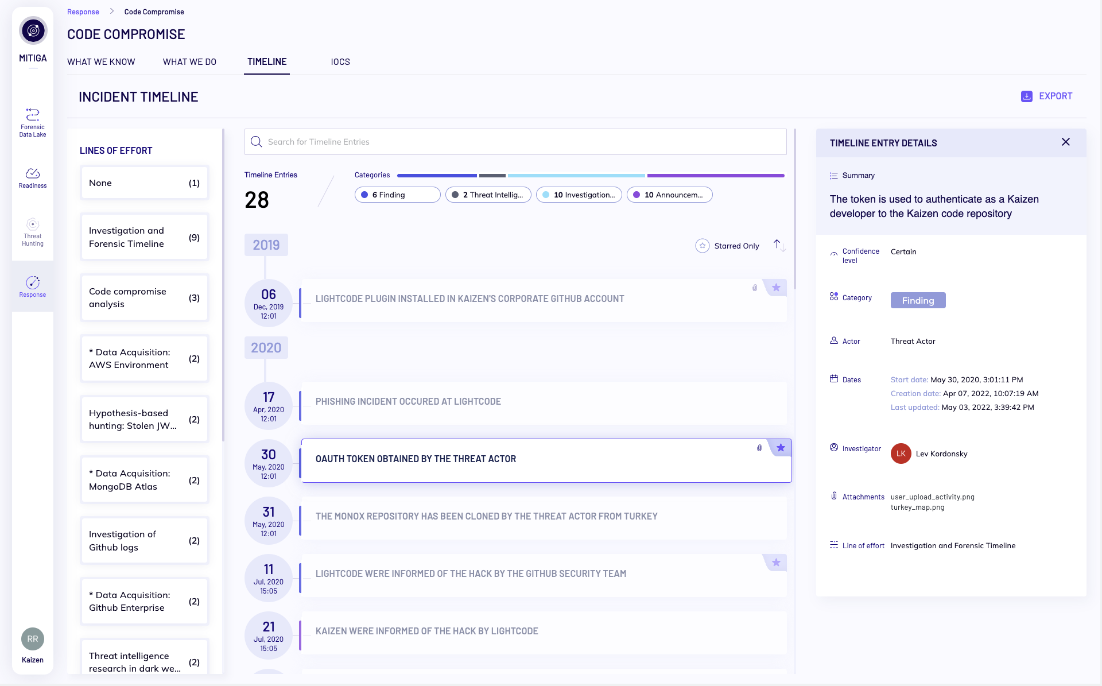Open the turkey_map.png attachment link
Image resolution: width=1102 pixels, height=686 pixels.
tap(917, 507)
